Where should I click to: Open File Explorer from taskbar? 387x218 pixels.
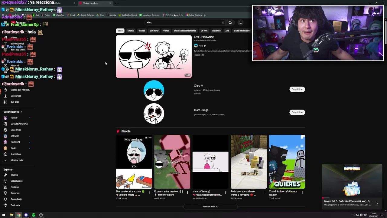click(x=11, y=215)
